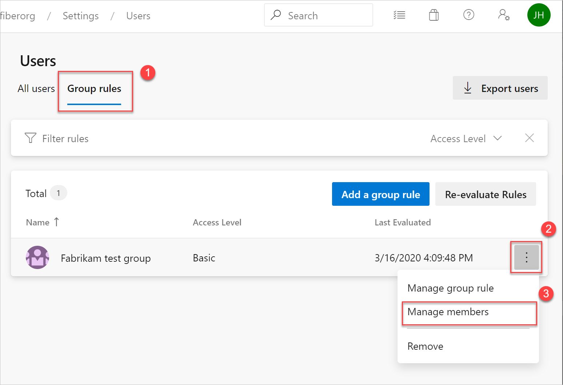Select Remove in the context menu

(x=425, y=346)
